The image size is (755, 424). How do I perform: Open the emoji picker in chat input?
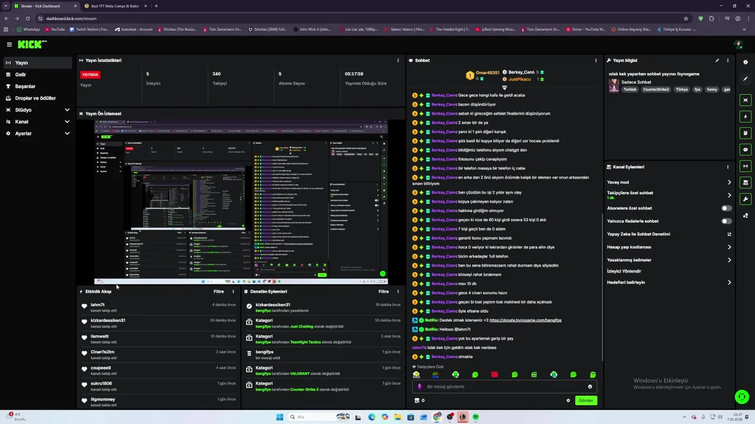(590, 387)
